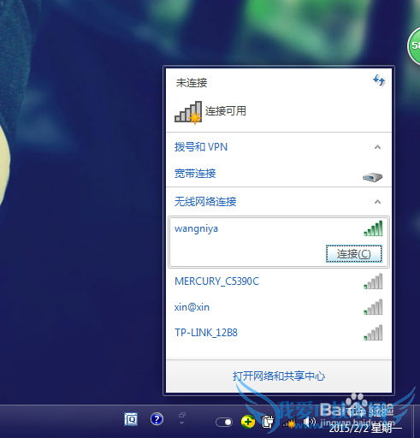Select the 宽带连接 broadband entry
This screenshot has width=420, height=438.
point(279,174)
